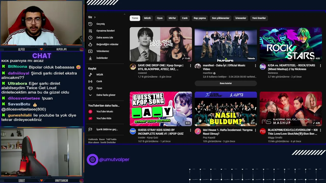Image resolution: width=326 pixels, height=183 pixels.
Task: Select the Mix'ler filter chip
Action: point(172,18)
